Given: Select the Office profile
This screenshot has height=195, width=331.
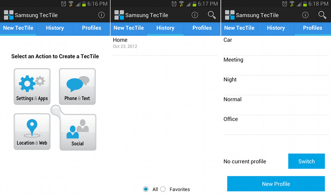Looking at the screenshot, I should click(276, 125).
